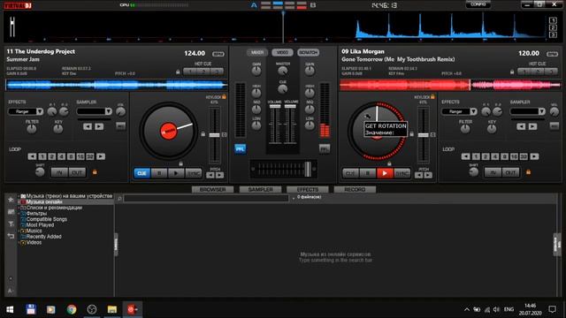Open the EFFECTS tab
566x318 pixels.
[308, 189]
